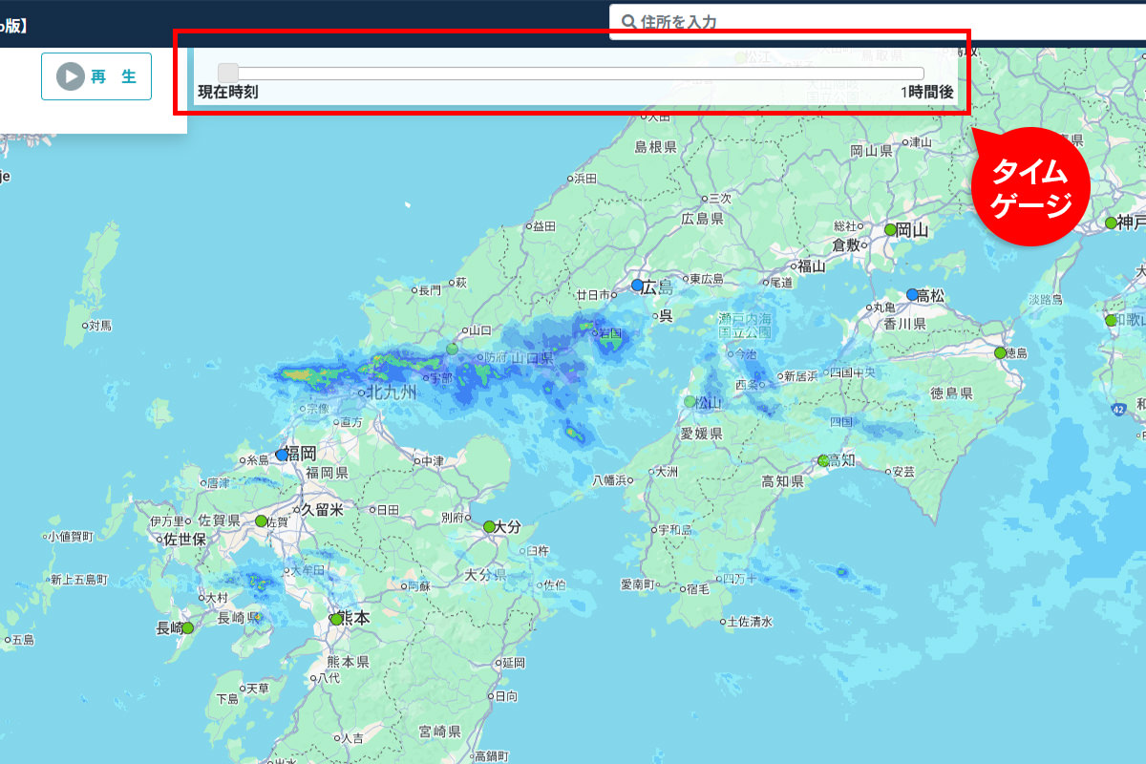Select the green marker at 神戸
This screenshot has height=764, width=1146.
[1111, 223]
